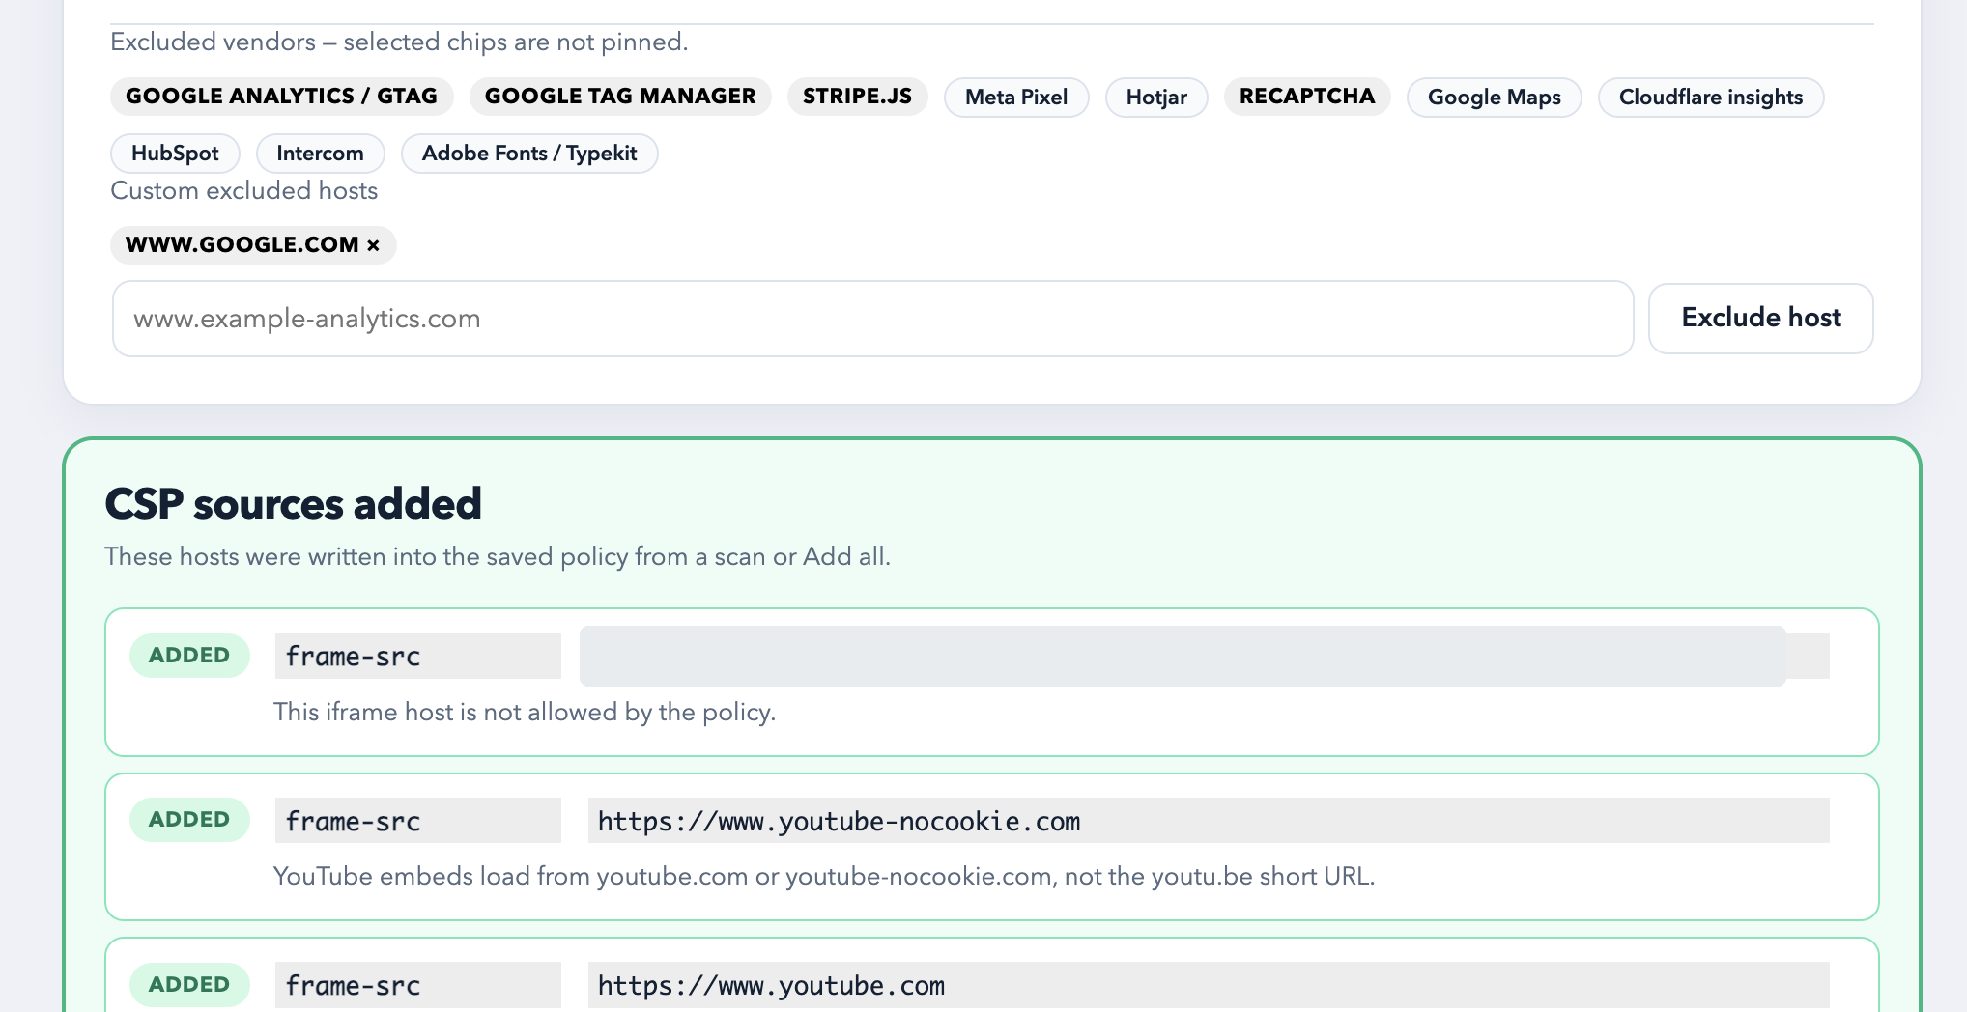Select the Google Maps chip
The image size is (1967, 1012).
point(1494,98)
